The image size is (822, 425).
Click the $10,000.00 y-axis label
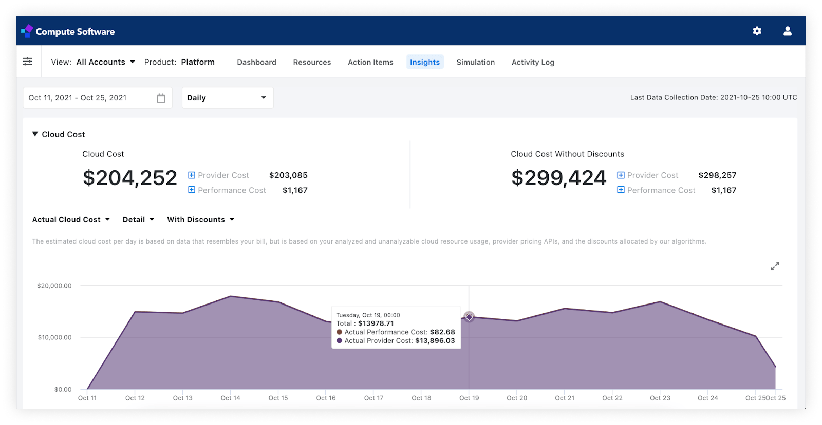(x=54, y=337)
